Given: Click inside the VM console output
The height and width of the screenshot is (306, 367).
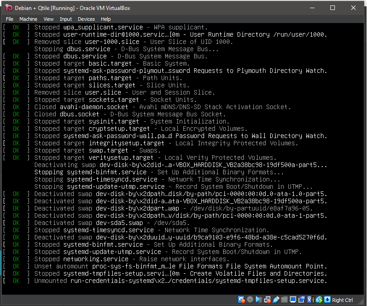Looking at the screenshot, I should [x=181, y=158].
